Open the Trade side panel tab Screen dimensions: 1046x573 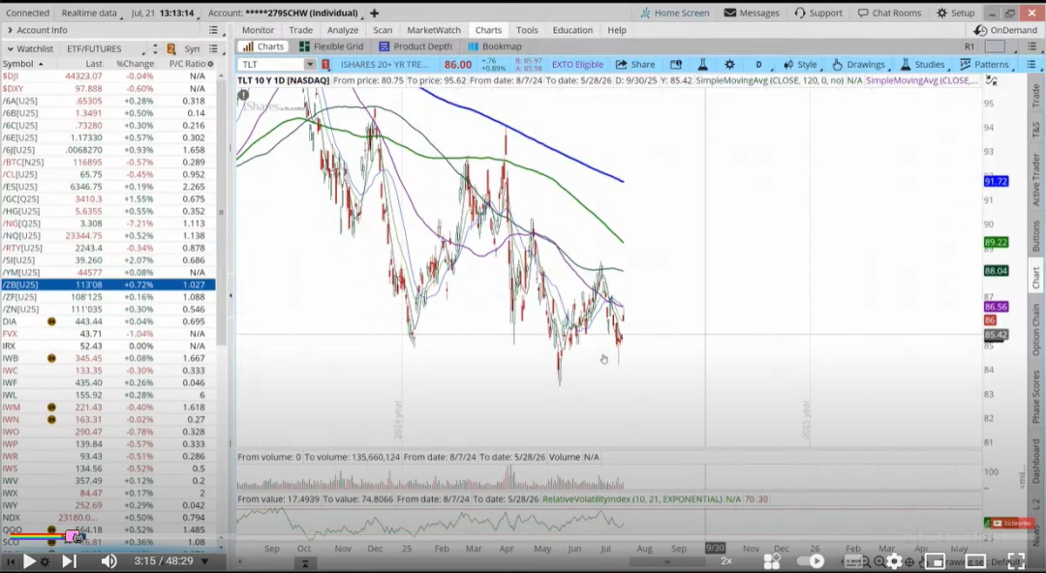(x=1036, y=96)
